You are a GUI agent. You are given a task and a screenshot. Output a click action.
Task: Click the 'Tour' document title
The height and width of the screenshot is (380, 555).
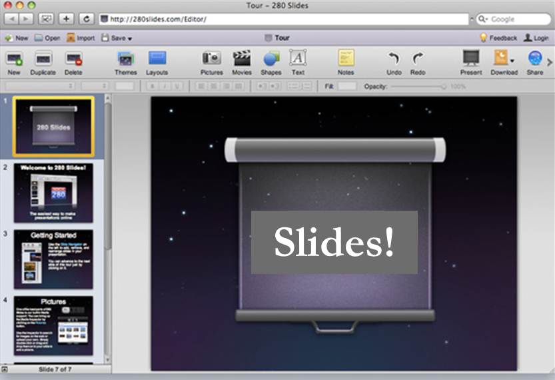[x=282, y=38]
